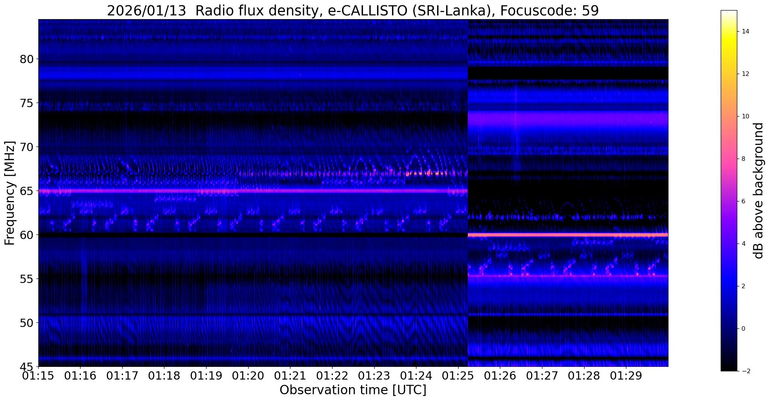Screen dimensions: 770x401
Task: Click the 70 MHz frequency tick label
Action: point(26,147)
